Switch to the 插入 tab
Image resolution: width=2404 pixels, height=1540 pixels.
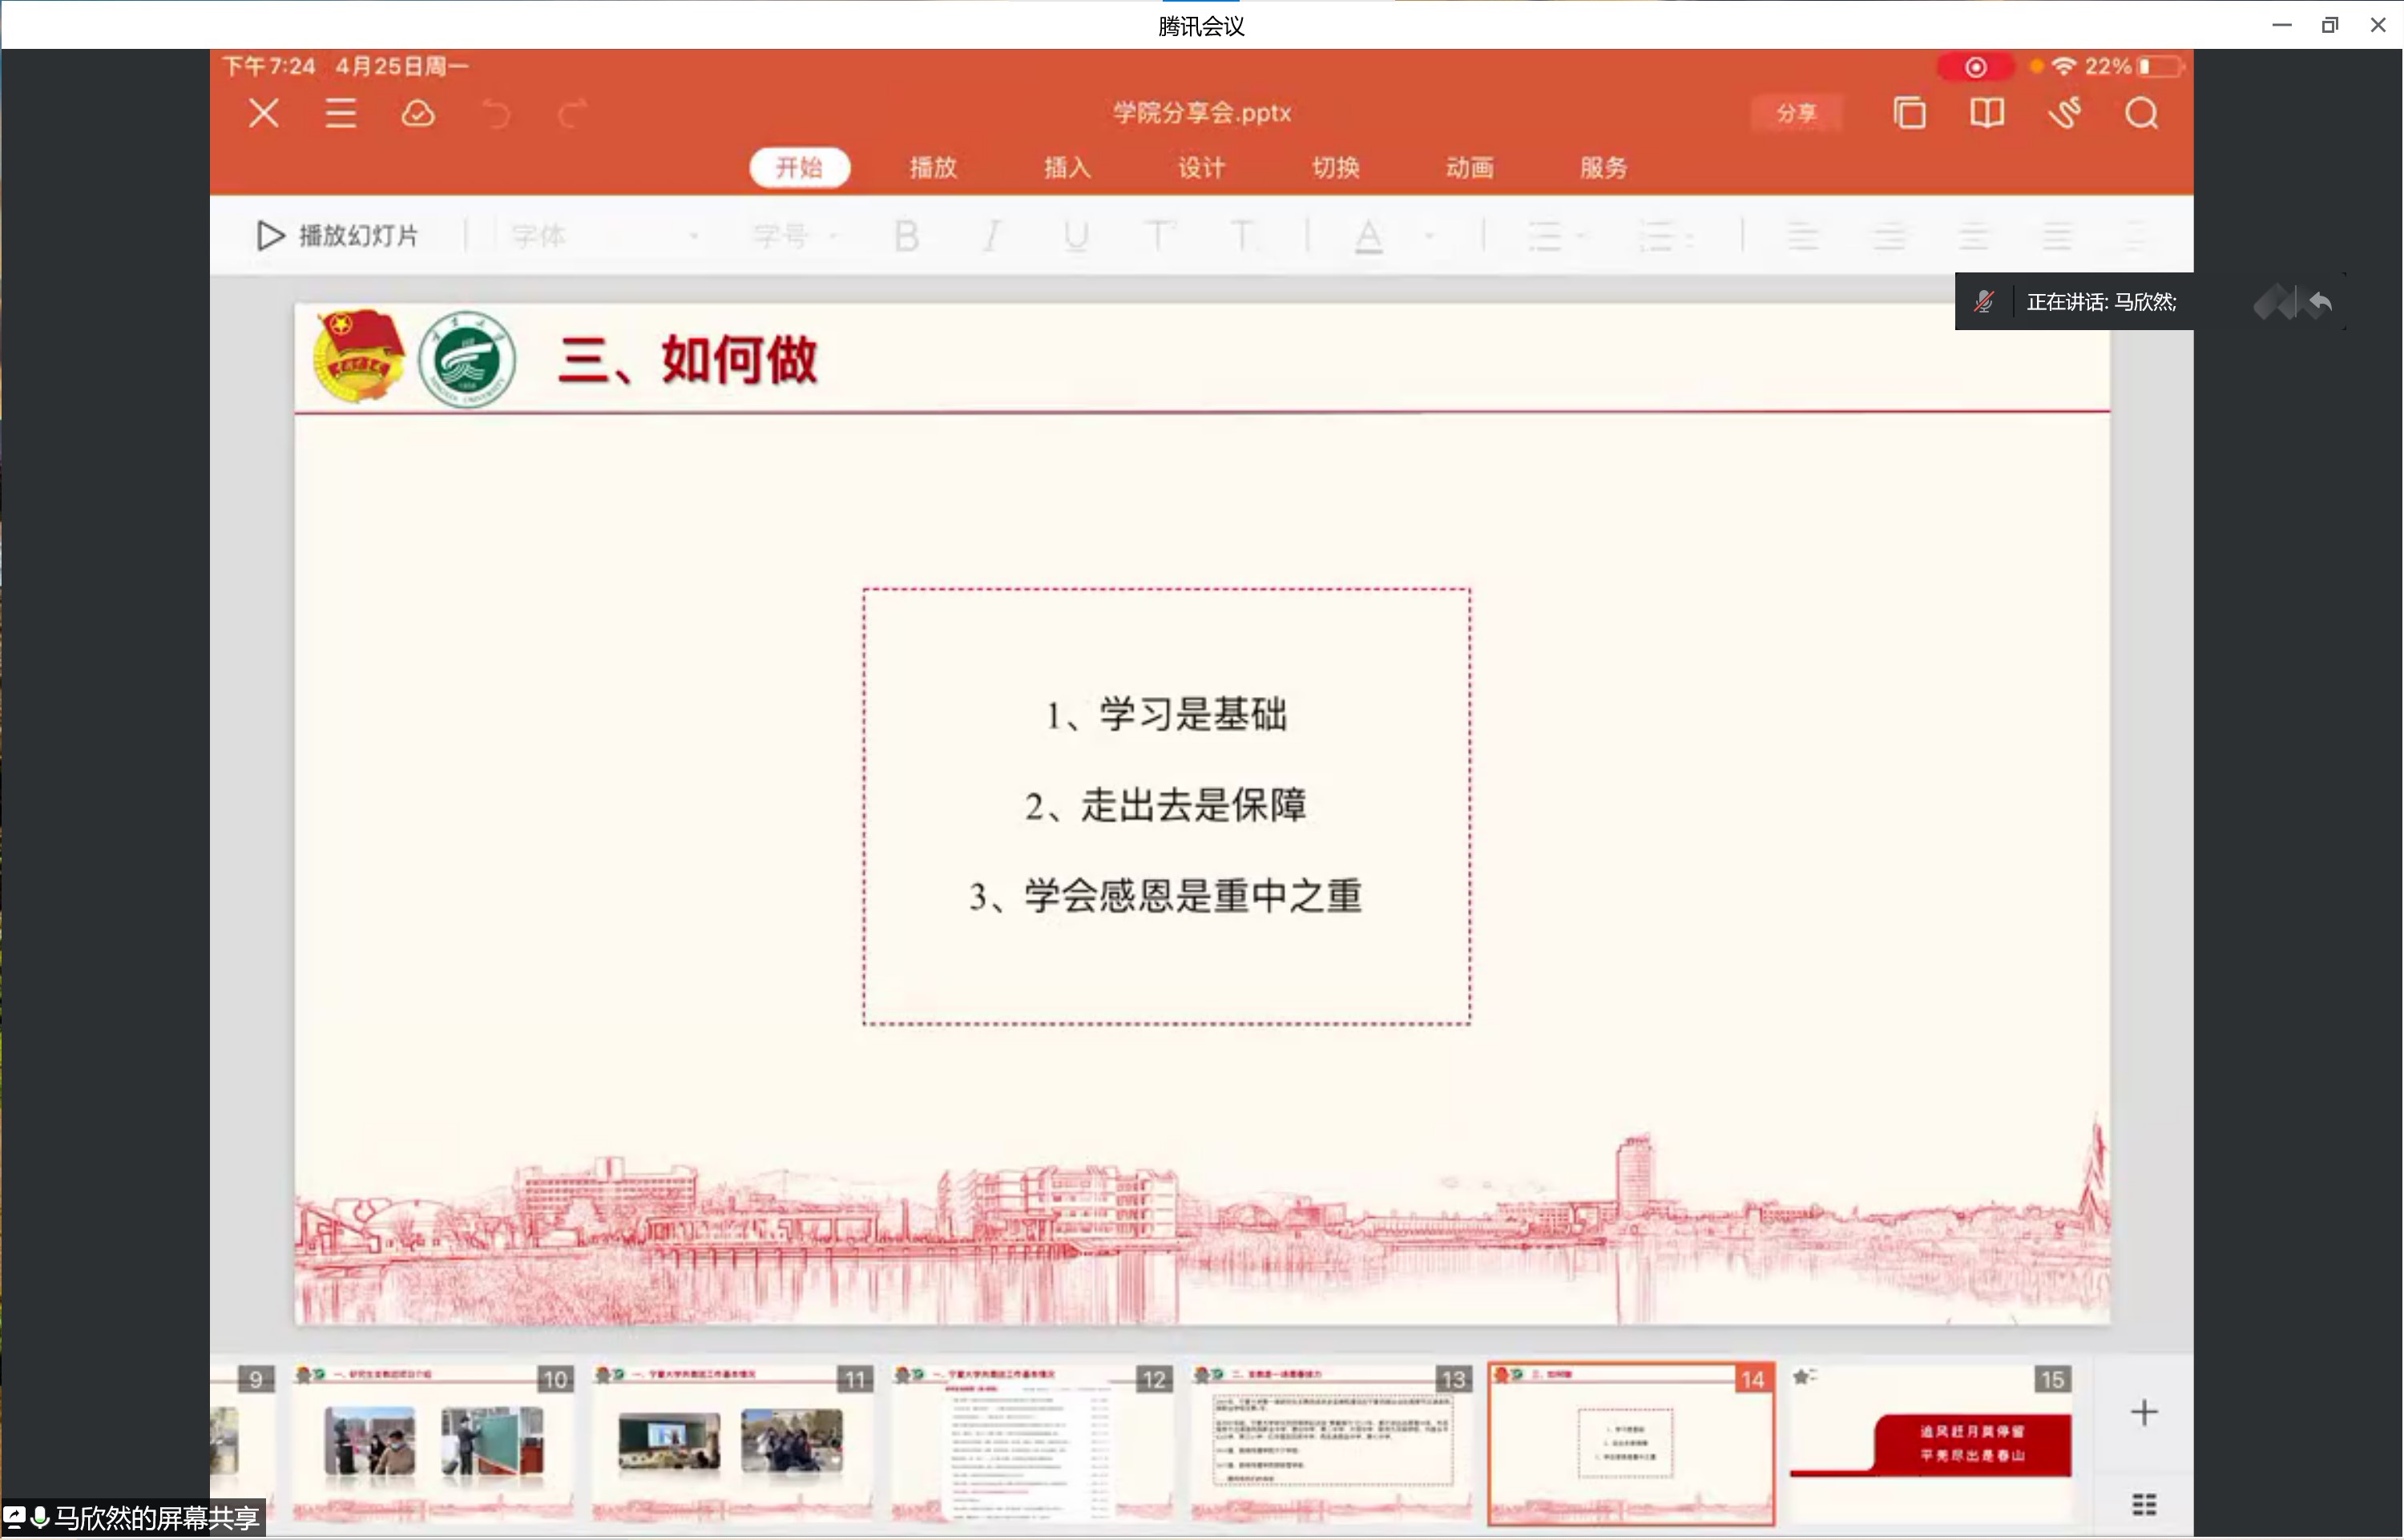1067,167
